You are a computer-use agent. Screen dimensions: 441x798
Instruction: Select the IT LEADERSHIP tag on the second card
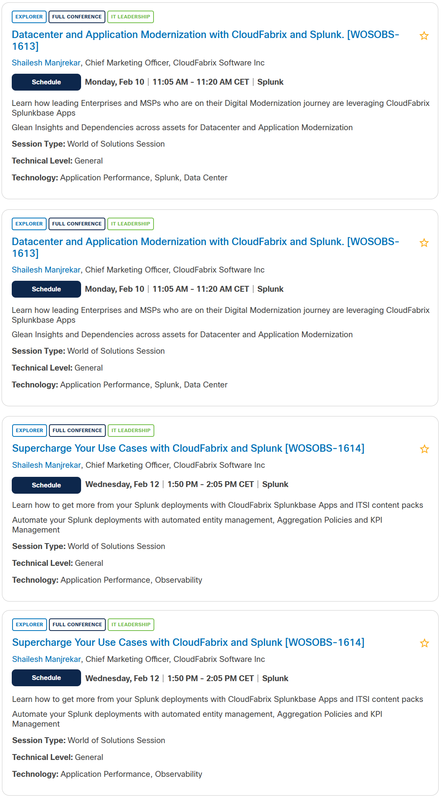(x=130, y=224)
